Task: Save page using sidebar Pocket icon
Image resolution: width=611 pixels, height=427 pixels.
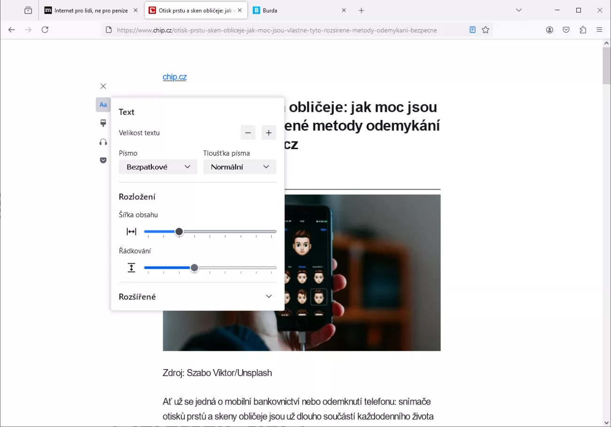Action: pos(103,160)
